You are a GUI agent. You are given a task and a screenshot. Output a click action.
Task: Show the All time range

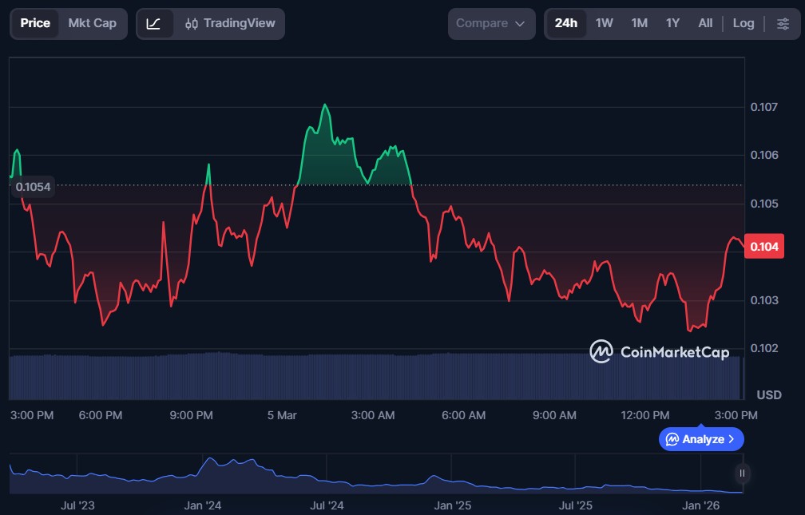(705, 23)
